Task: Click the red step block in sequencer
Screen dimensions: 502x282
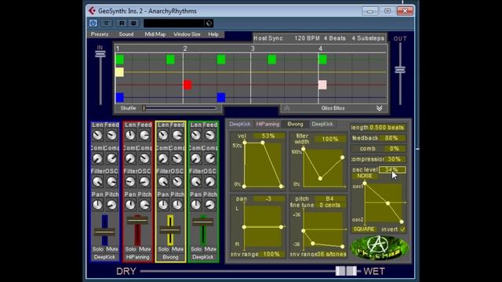Action: (187, 85)
